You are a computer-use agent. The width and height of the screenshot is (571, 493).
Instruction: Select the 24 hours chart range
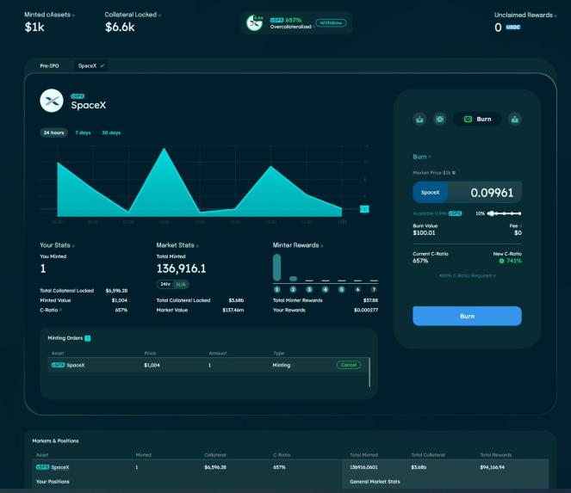[53, 132]
